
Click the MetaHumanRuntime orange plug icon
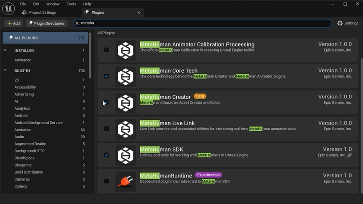125,182
